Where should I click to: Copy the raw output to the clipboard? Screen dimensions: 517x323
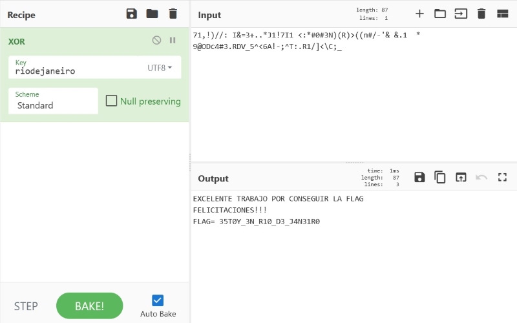click(440, 177)
